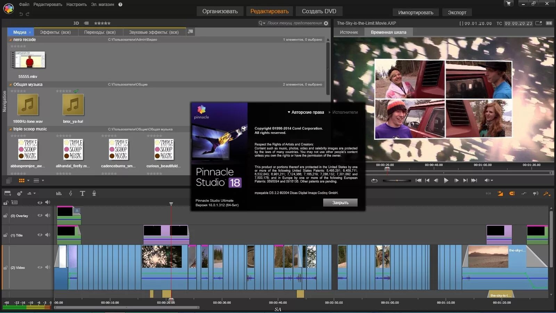Click the Pinnacle Studio logo icon
Viewport: 556px width, 313px height.
click(x=8, y=8)
